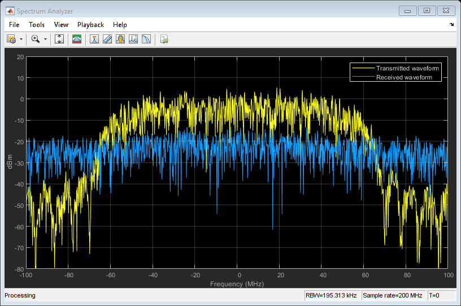
Task: Select the Zoom magnifier tool
Action: [36, 39]
